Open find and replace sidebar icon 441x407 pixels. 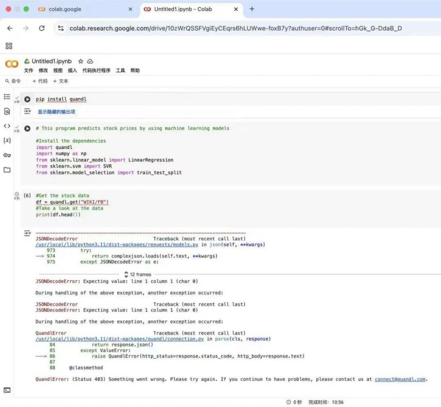[7, 111]
